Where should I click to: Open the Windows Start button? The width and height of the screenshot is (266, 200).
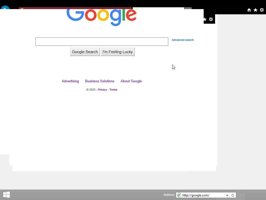(6, 195)
